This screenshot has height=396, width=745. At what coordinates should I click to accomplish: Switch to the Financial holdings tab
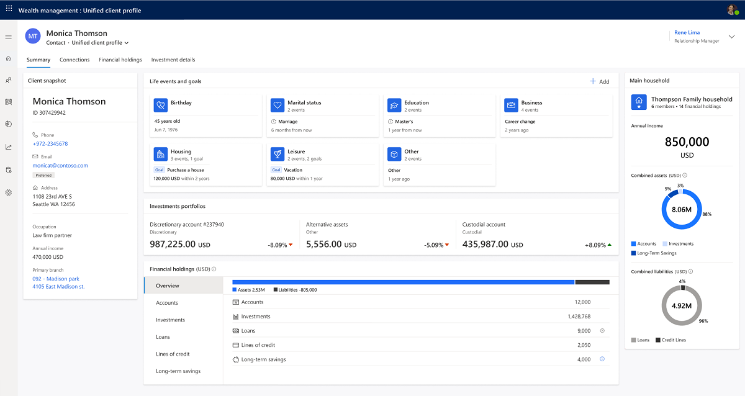(x=120, y=60)
